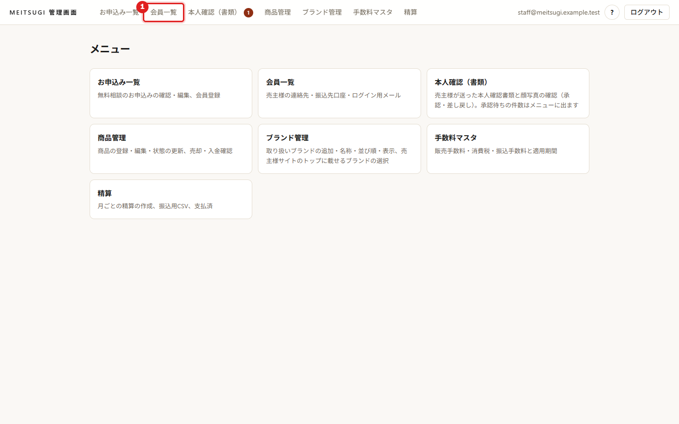Open the 精算 menu card
This screenshot has width=679, height=424.
point(171,199)
